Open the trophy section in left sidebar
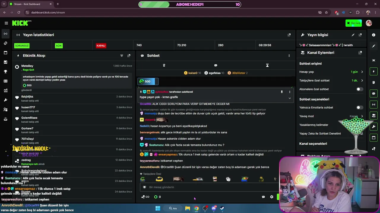380x213 pixels. click(5, 72)
